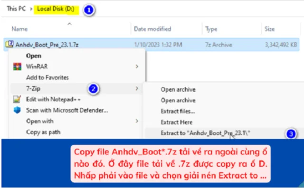Click the file size 3,342,492 KB
The height and width of the screenshot is (188, 304).
pyautogui.click(x=281, y=45)
